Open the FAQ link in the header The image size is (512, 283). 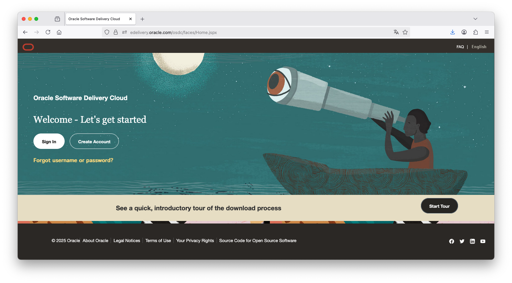point(460,47)
